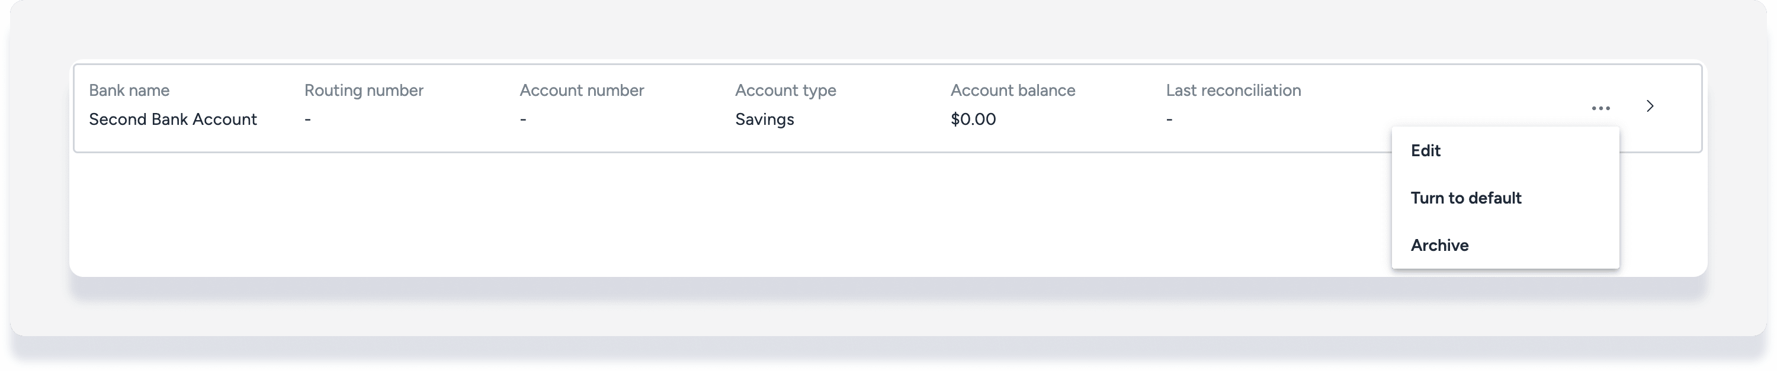Screen dimensions: 1777x371
Task: Click the Account balance column label
Action: pyautogui.click(x=1012, y=91)
